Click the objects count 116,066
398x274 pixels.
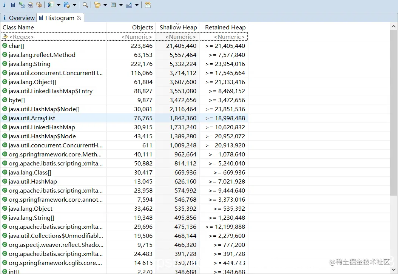click(x=142, y=73)
